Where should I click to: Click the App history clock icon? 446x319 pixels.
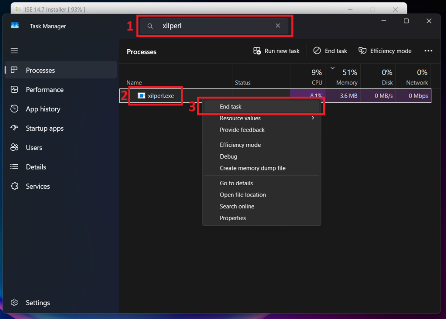pyautogui.click(x=14, y=109)
